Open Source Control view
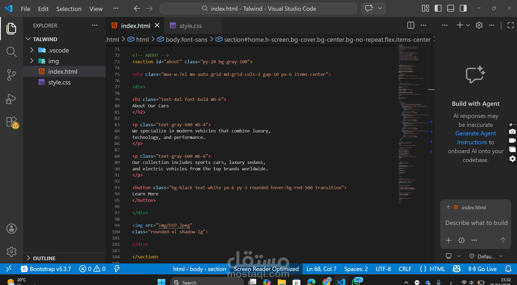Viewport: 517px width, 285px height. tap(11, 75)
